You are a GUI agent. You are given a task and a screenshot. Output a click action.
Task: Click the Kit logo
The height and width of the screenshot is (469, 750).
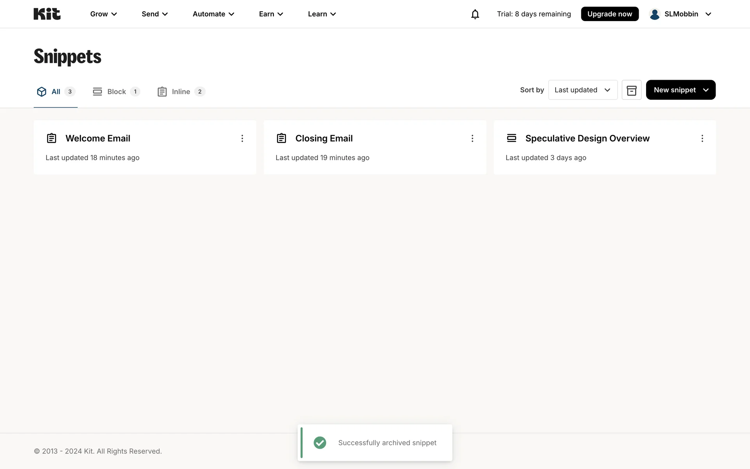coord(47,14)
